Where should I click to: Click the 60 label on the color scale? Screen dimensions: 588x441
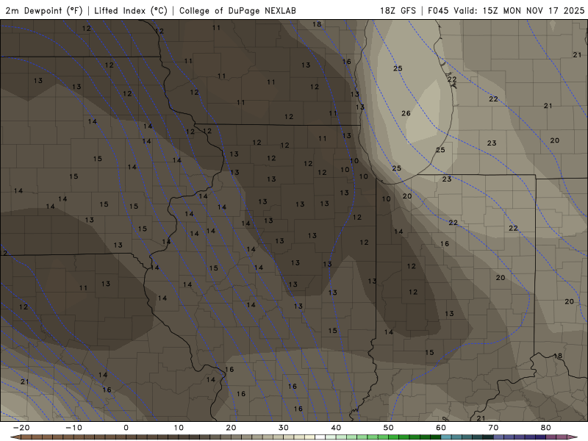[441, 428]
